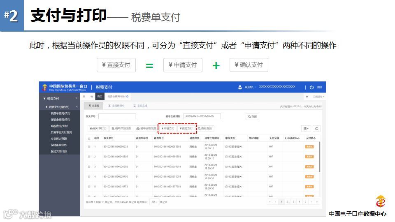This screenshot has width=395, height=222.
Task: Open the 关闭操作 dropdown
Action: pos(318,97)
